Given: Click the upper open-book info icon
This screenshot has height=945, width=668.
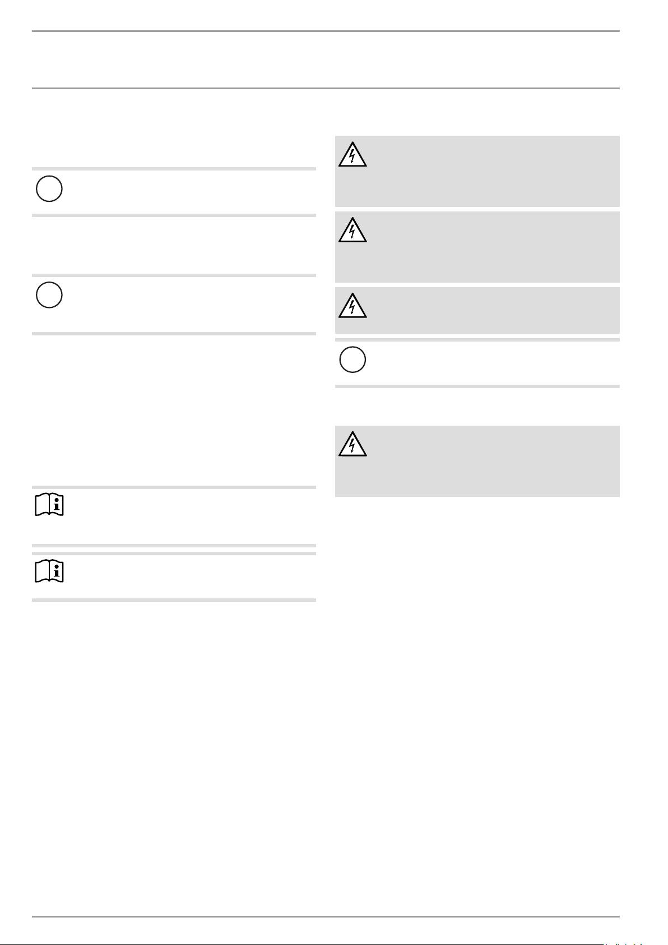Looking at the screenshot, I should [x=49, y=506].
